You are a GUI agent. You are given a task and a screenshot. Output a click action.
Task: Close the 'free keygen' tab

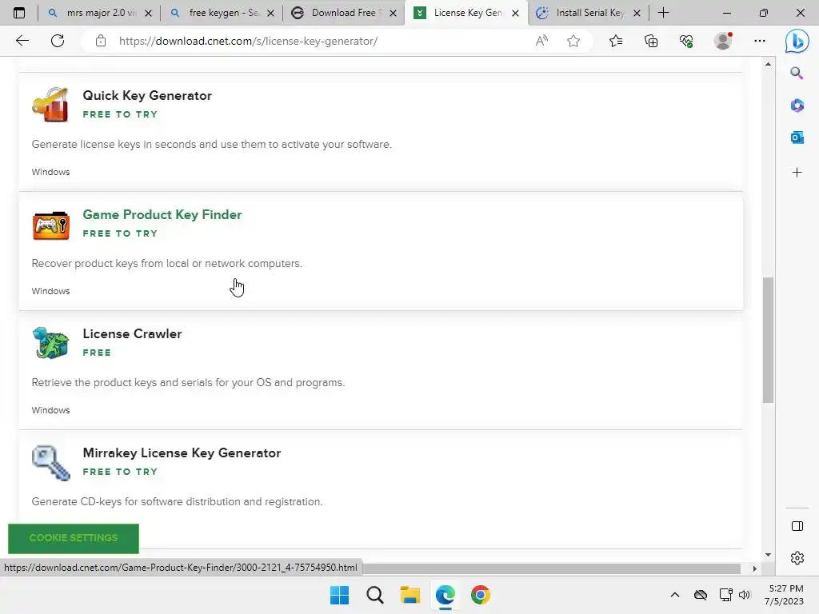[x=270, y=14]
